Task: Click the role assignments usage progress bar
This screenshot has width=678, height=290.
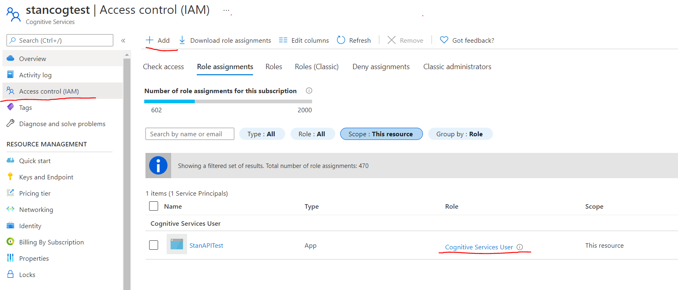Action: [x=228, y=101]
